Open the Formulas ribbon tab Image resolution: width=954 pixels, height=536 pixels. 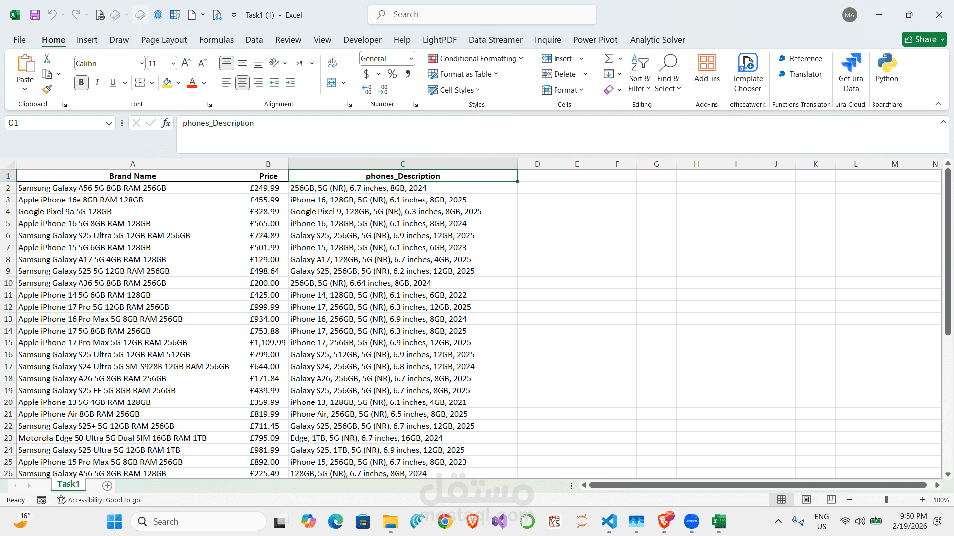(x=216, y=40)
